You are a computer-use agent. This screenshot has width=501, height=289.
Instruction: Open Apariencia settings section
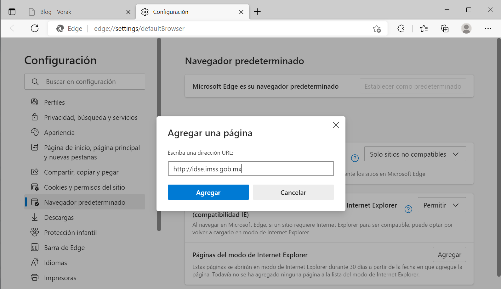pyautogui.click(x=85, y=132)
